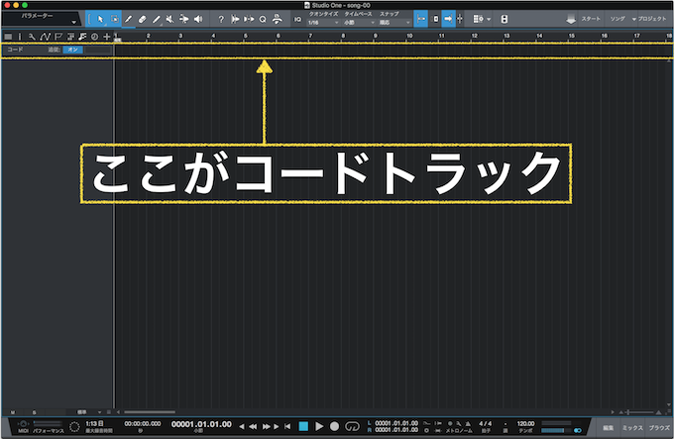The image size is (674, 439).
Task: Click the wrench track options icon
Action: coord(32,37)
